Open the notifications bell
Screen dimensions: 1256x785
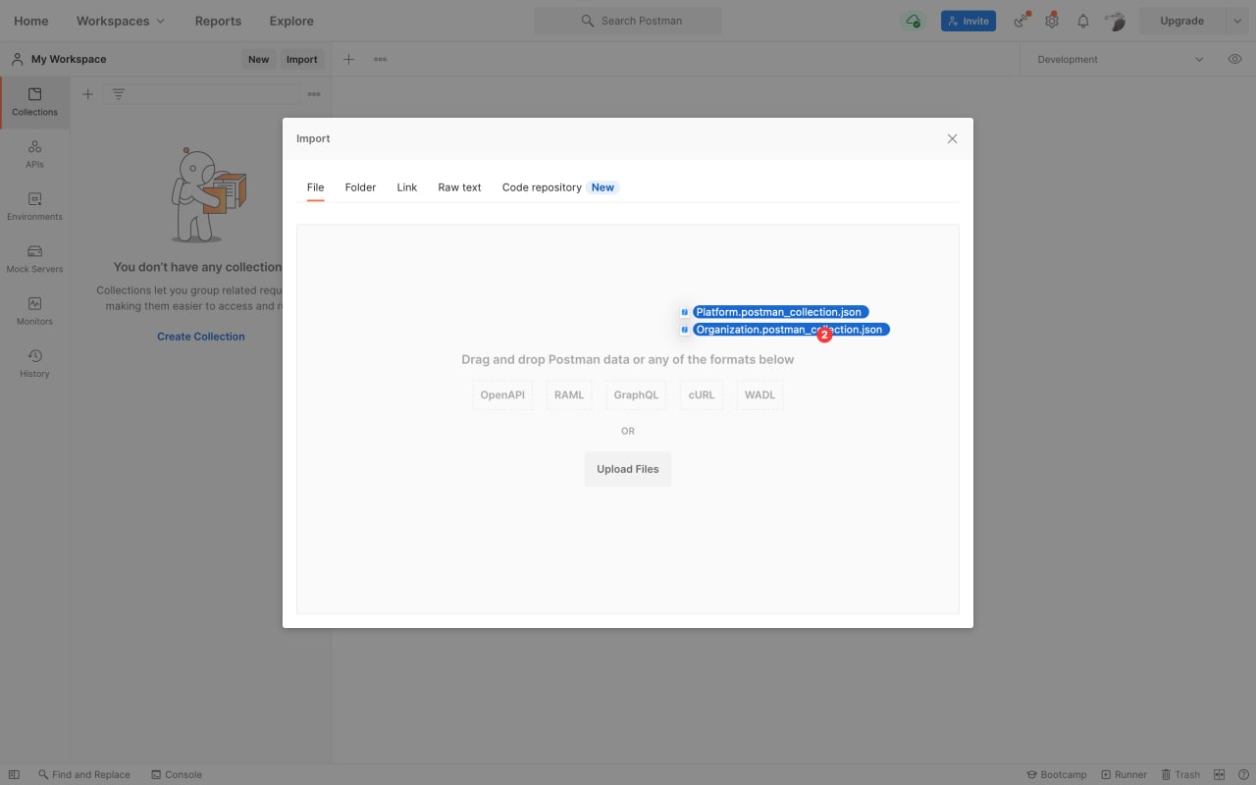click(1083, 21)
